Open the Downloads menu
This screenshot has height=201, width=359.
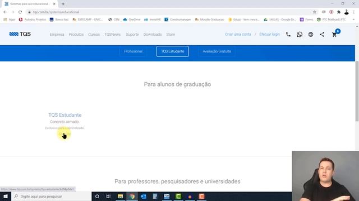pos(153,35)
